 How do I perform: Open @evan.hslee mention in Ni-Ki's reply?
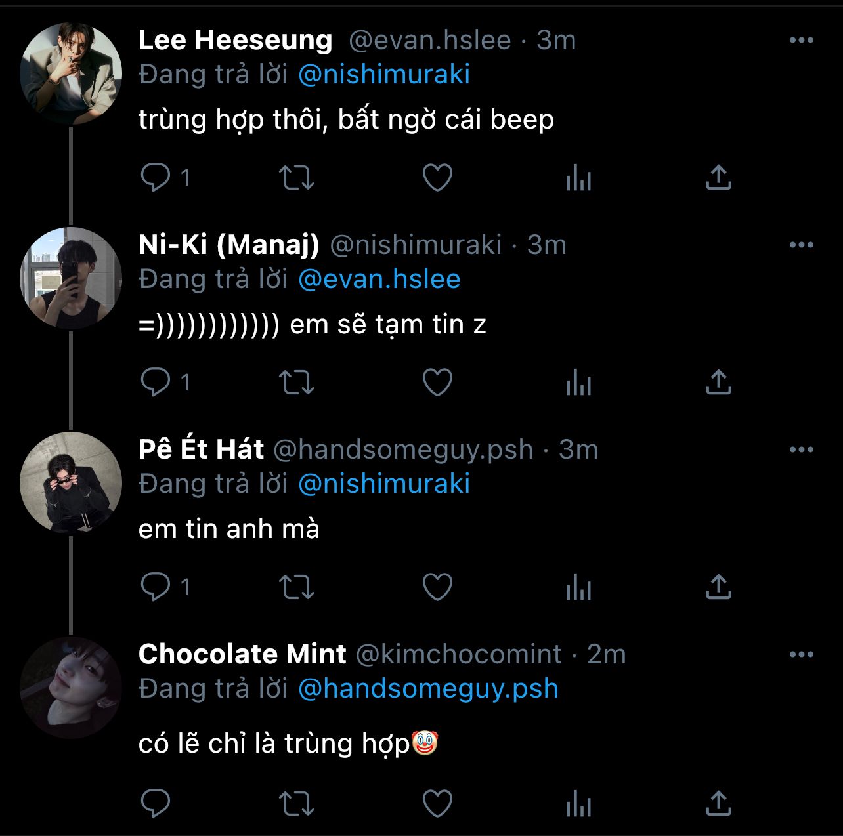(x=379, y=279)
